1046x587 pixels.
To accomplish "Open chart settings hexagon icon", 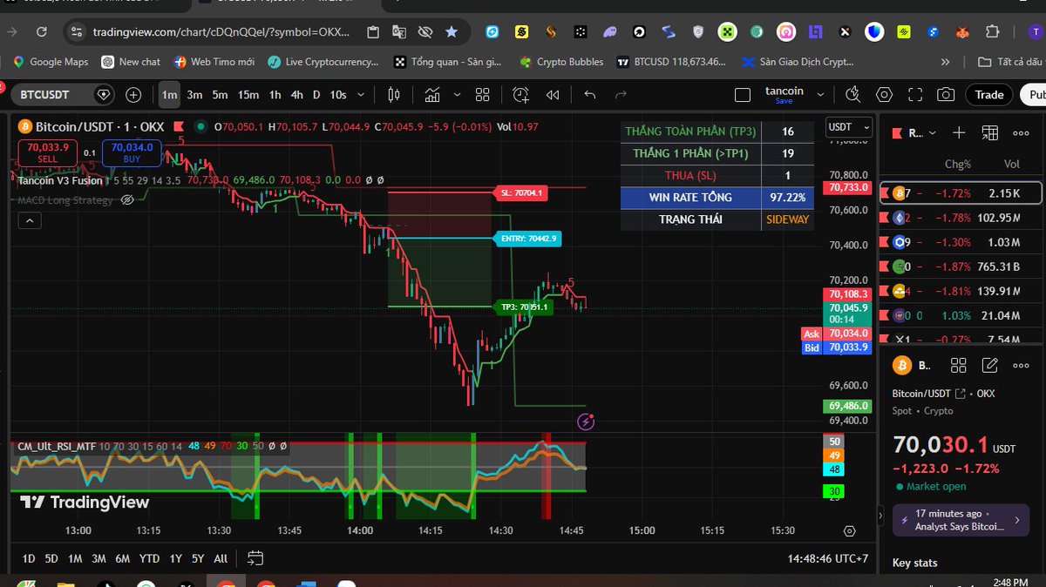I will tap(884, 94).
